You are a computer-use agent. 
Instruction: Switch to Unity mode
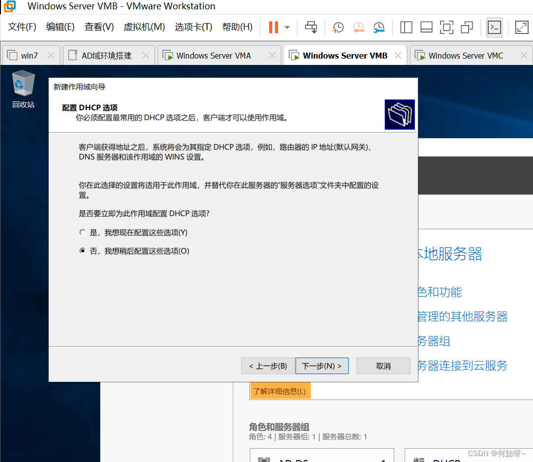coord(467,28)
